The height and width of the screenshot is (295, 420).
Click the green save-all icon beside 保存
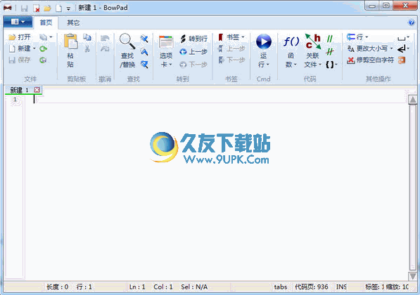tap(43, 60)
